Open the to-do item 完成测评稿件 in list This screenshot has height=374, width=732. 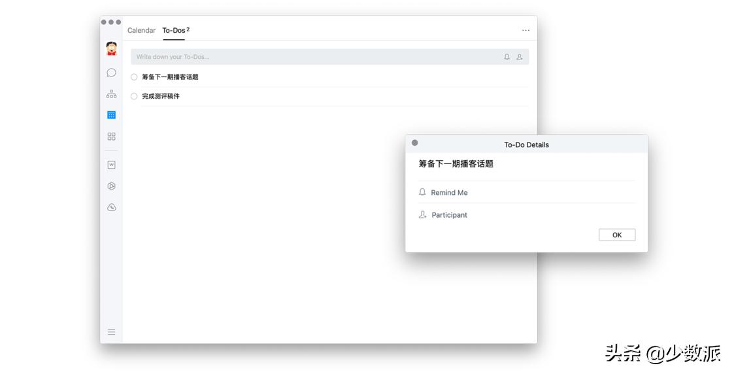click(x=161, y=96)
